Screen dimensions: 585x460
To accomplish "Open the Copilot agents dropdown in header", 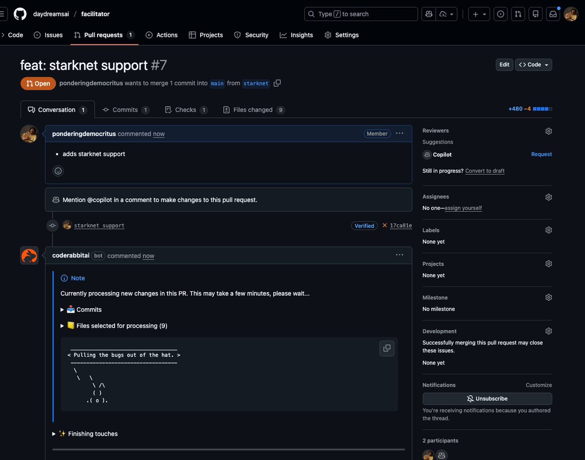I will [x=446, y=14].
